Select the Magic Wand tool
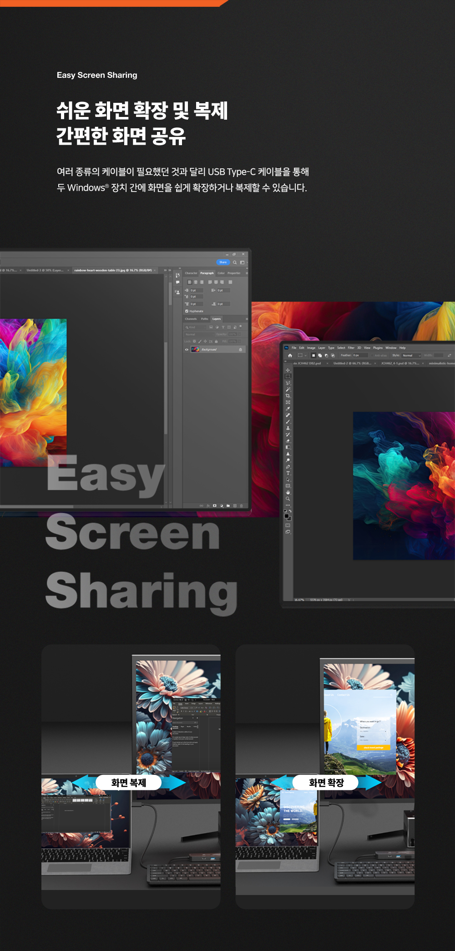455x951 pixels. tap(288, 390)
